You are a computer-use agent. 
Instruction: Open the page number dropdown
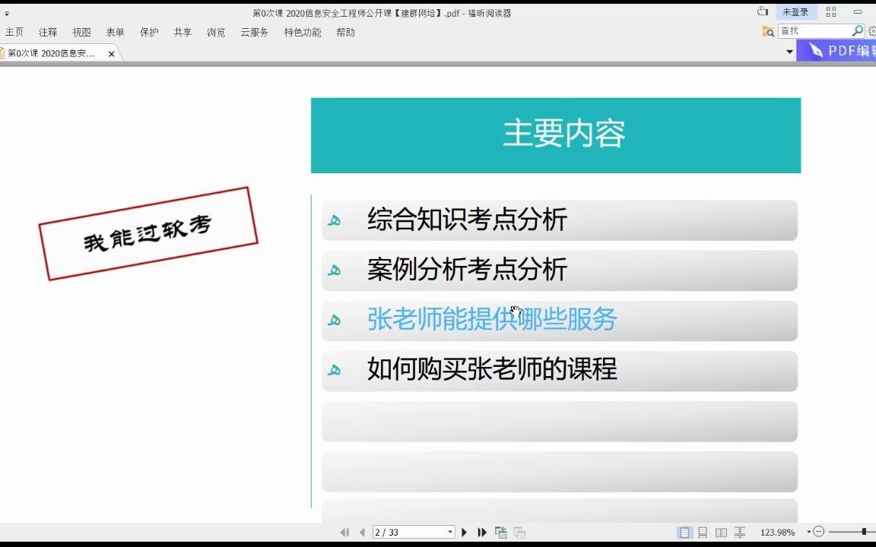tap(449, 532)
